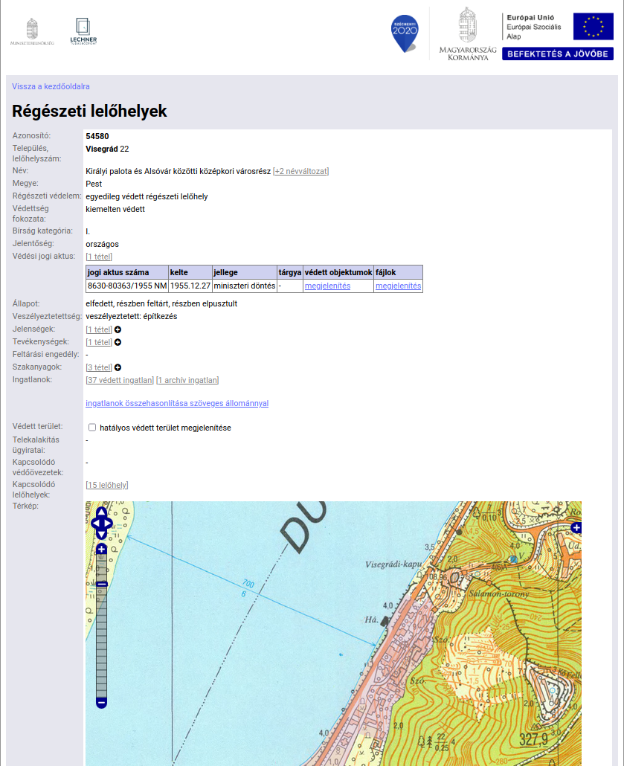Open Jelenségek 1 tétel link

99,329
